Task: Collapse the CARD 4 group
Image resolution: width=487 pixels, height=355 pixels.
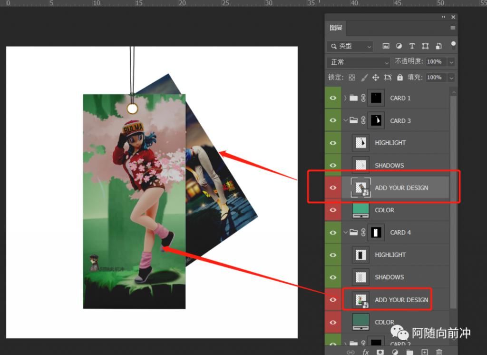Action: pos(345,233)
